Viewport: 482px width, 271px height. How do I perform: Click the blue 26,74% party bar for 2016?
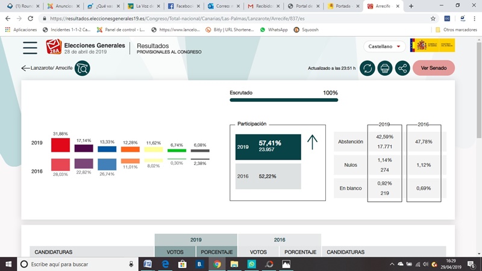pyautogui.click(x=107, y=164)
